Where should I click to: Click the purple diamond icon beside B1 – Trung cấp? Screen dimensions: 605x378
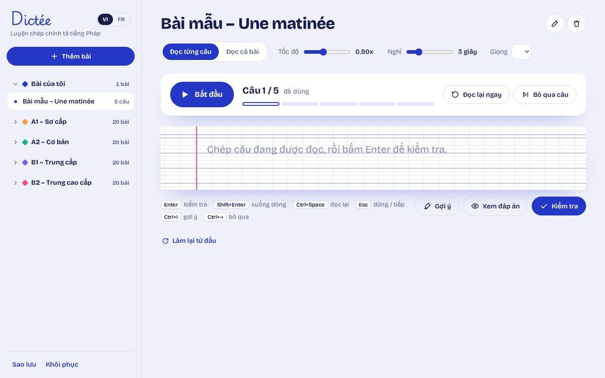click(x=25, y=163)
